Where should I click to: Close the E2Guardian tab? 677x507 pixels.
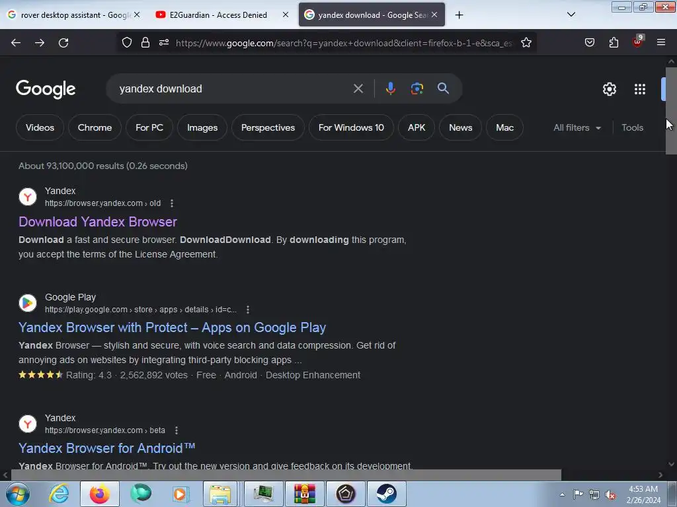(x=286, y=15)
